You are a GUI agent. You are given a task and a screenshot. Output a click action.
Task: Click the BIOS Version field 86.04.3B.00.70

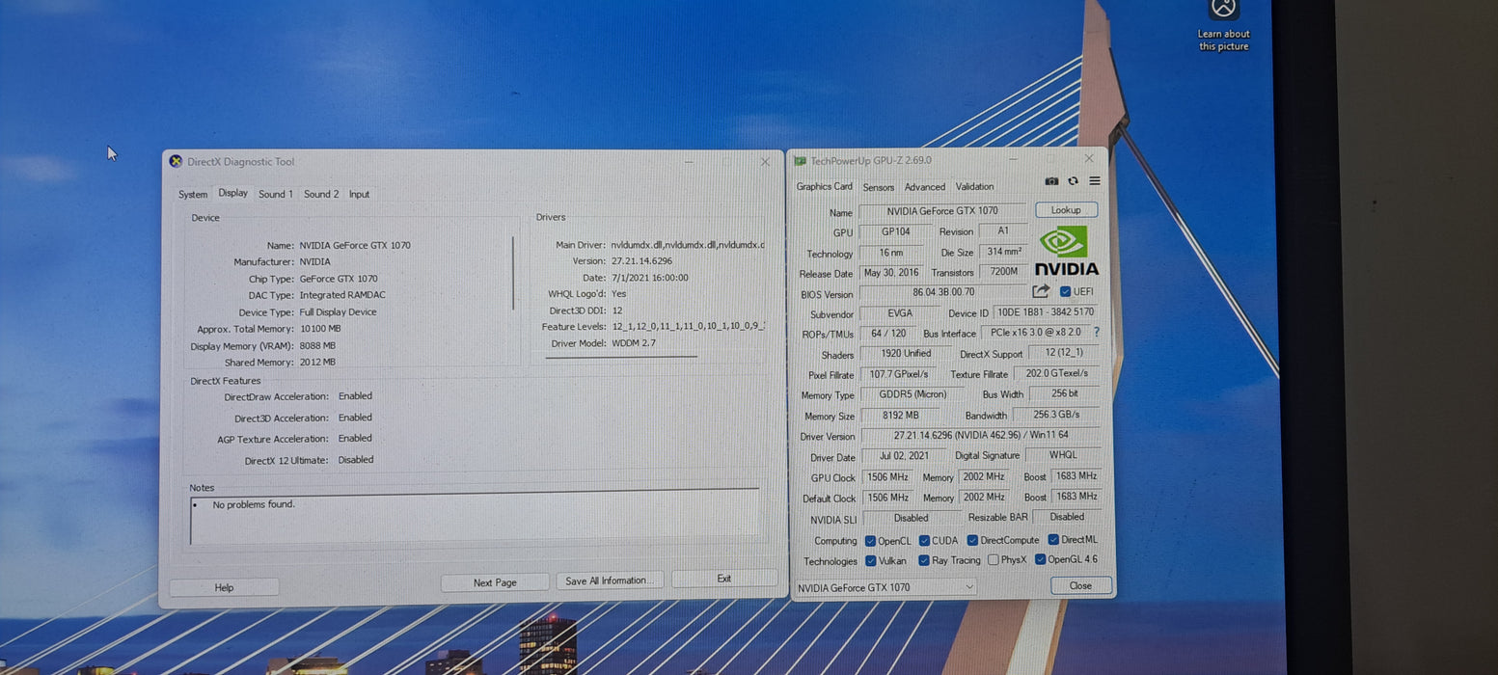(x=943, y=292)
